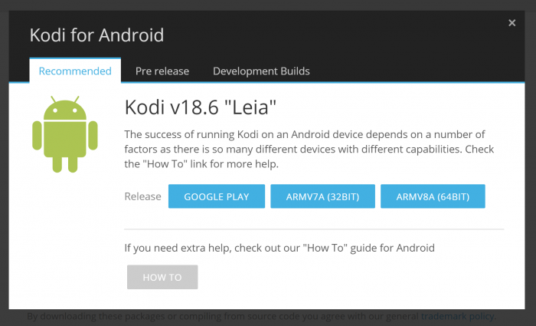
Task: Click the horizontal divider below release buttons
Action: [x=314, y=229]
